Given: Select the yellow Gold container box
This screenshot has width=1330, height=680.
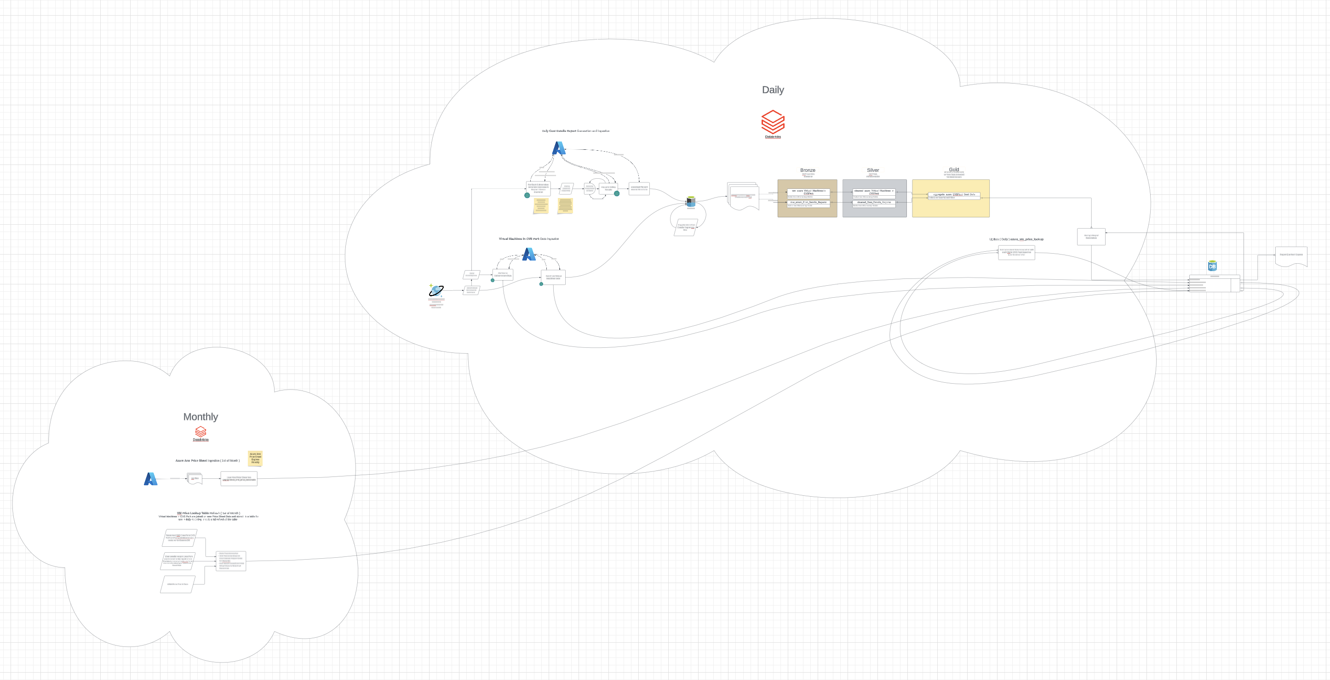Looking at the screenshot, I should click(x=950, y=209).
